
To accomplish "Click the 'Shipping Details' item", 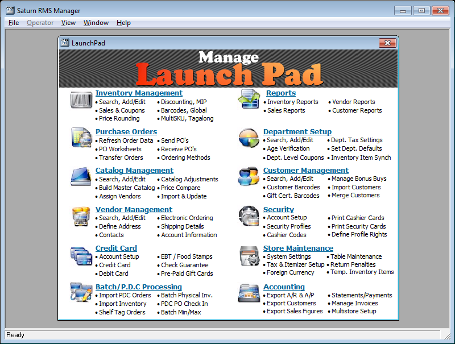I will click(182, 226).
